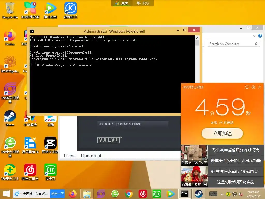
Task: Close the 360开机小助手 popup
Action: pos(260,87)
